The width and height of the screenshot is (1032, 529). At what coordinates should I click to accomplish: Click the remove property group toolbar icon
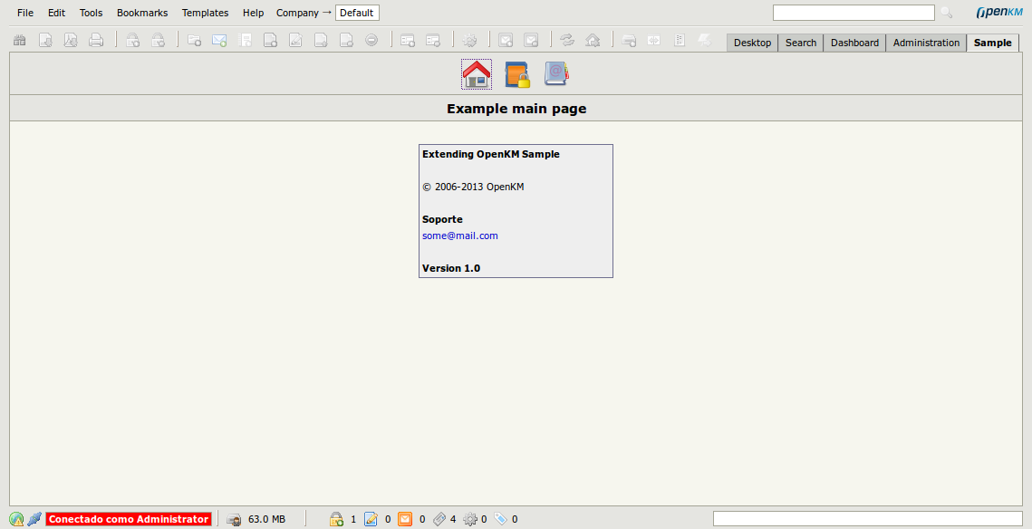[433, 40]
